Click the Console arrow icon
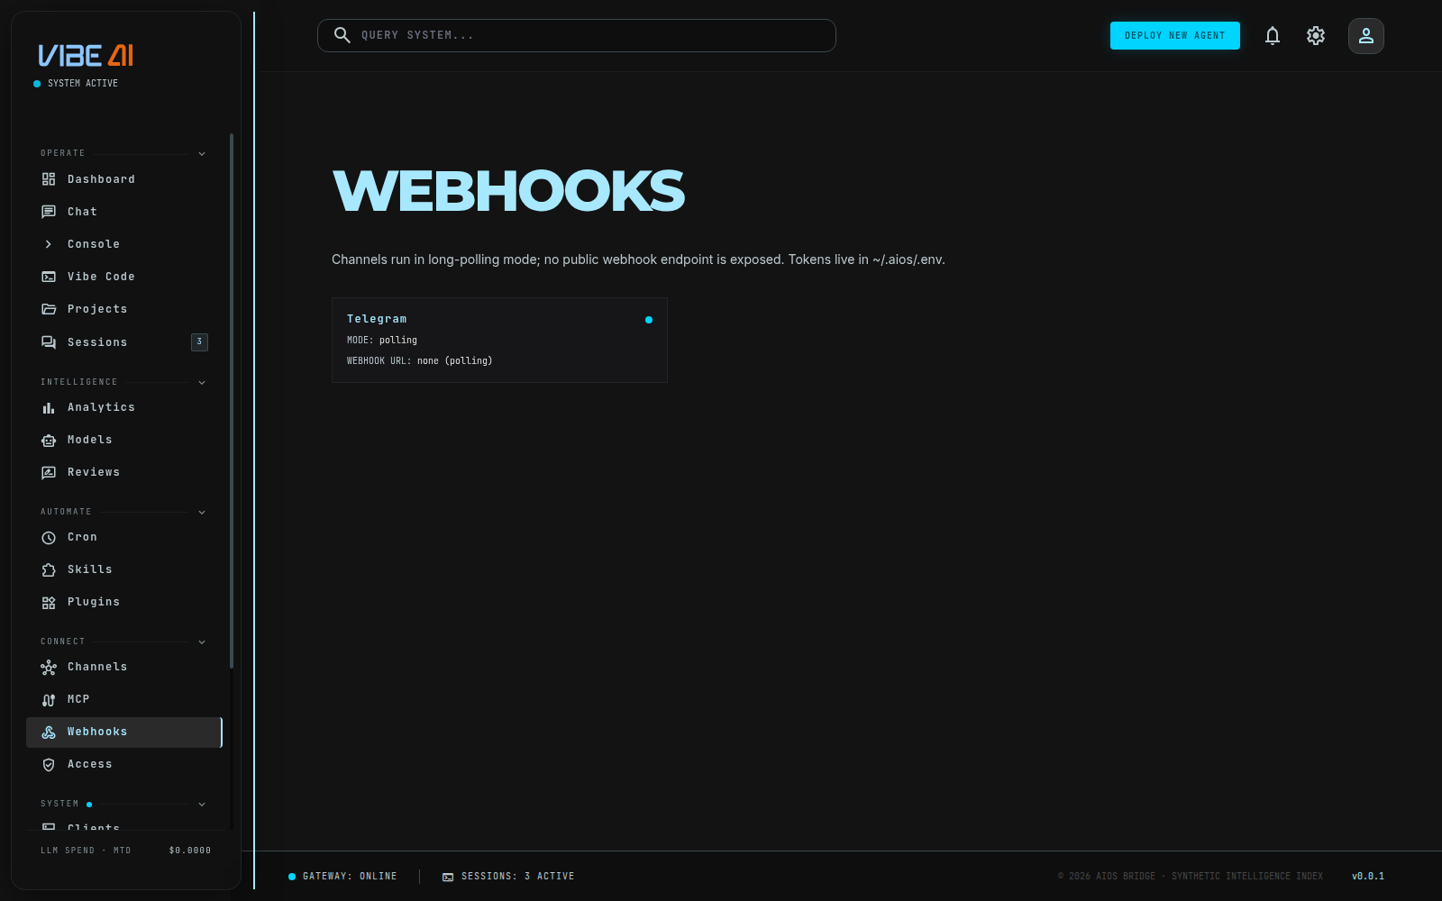Viewport: 1442px width, 901px height. (49, 244)
